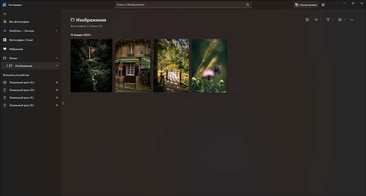
Task: Click the iCloud Photos colorful icon
Action: coord(5,40)
